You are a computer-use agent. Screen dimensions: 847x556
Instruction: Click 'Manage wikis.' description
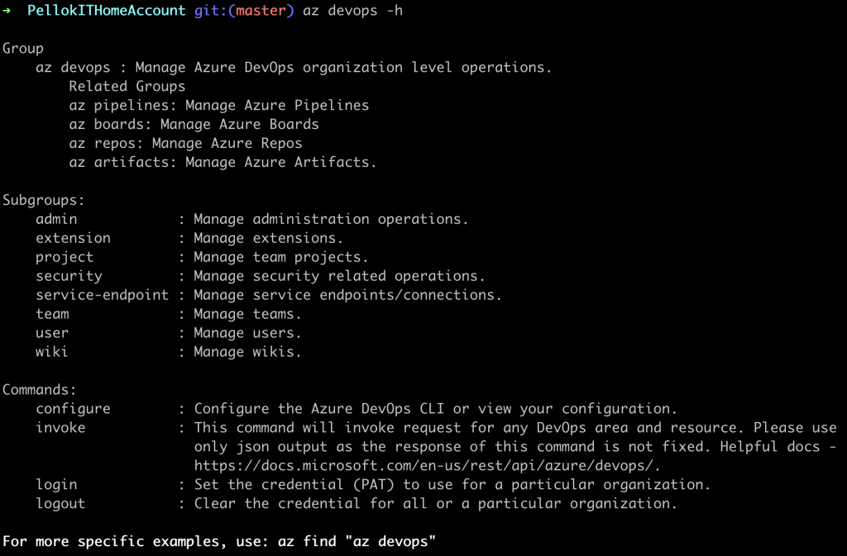(247, 352)
